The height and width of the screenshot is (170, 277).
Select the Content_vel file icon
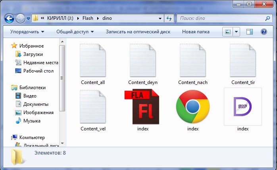pyautogui.click(x=93, y=107)
